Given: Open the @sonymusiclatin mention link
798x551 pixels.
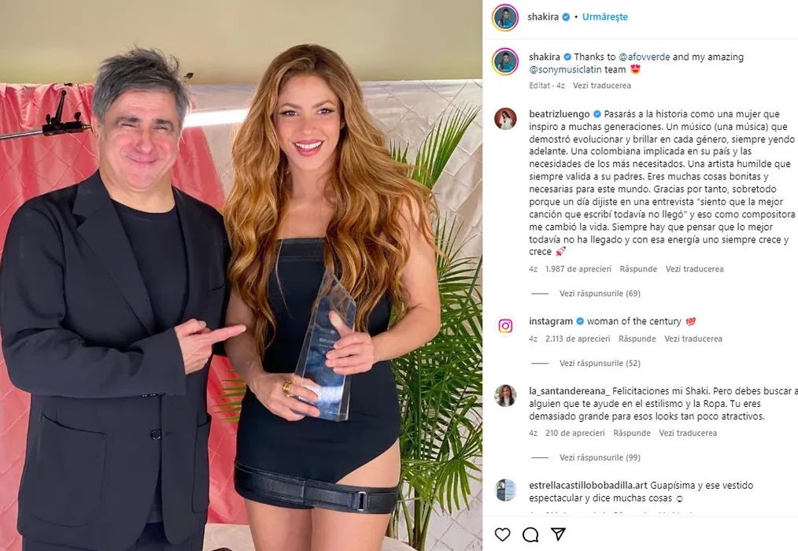Looking at the screenshot, I should (565, 70).
